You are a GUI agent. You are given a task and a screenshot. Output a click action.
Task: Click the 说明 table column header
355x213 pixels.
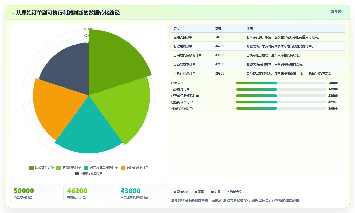[249, 28]
